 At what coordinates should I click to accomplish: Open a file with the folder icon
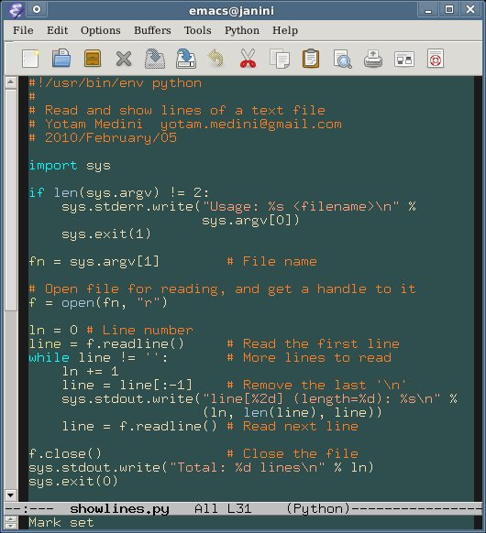(x=61, y=59)
